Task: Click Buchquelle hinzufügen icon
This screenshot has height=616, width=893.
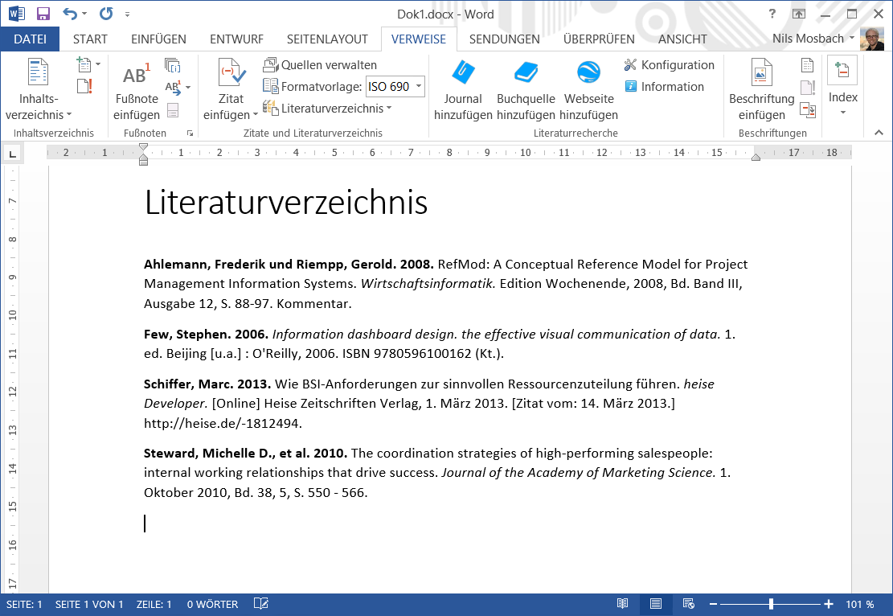Action: (526, 73)
